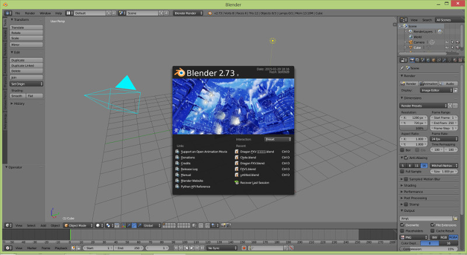Toggle Cube visibility eye in outliner
The width and height of the screenshot is (467, 255).
(447, 48)
